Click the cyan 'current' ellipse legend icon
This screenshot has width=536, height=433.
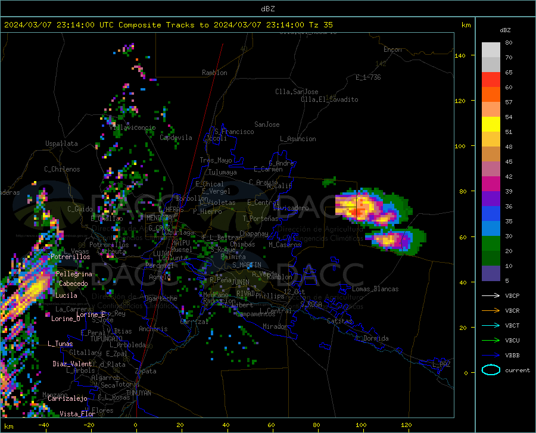coord(491,370)
